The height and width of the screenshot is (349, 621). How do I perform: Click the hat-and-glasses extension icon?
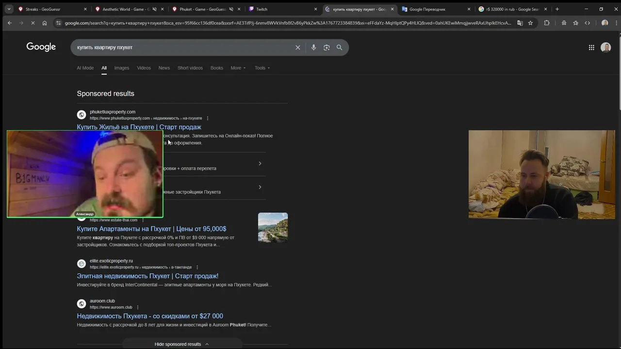(564, 23)
